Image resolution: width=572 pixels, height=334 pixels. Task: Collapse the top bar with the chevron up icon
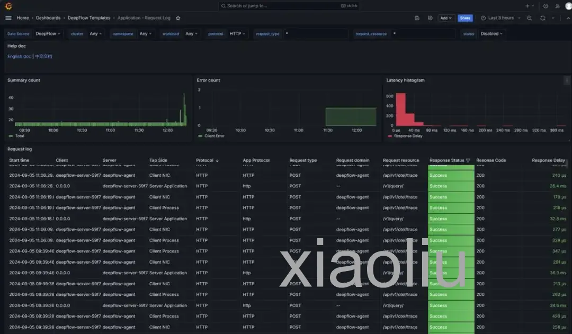tap(568, 18)
